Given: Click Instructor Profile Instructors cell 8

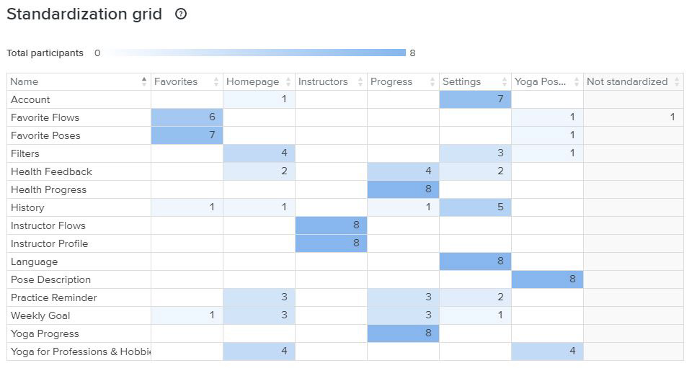Looking at the screenshot, I should (x=331, y=244).
